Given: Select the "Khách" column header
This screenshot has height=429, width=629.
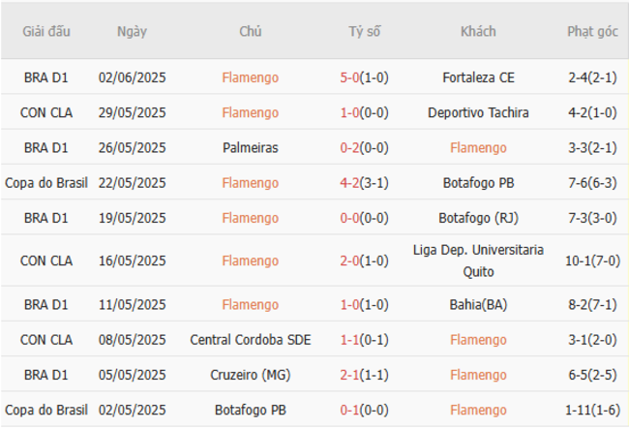Looking at the screenshot, I should [478, 32].
